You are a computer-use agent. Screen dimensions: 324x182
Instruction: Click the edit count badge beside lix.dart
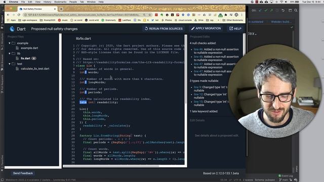34,59
